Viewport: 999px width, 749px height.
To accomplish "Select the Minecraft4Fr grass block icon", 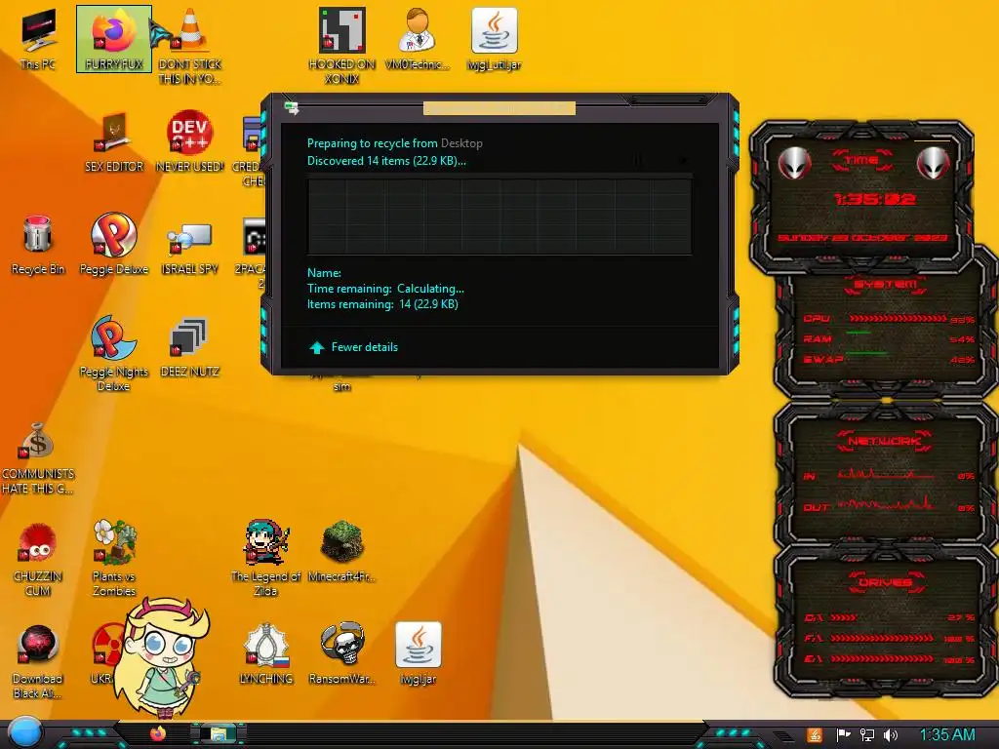I will coord(341,552).
